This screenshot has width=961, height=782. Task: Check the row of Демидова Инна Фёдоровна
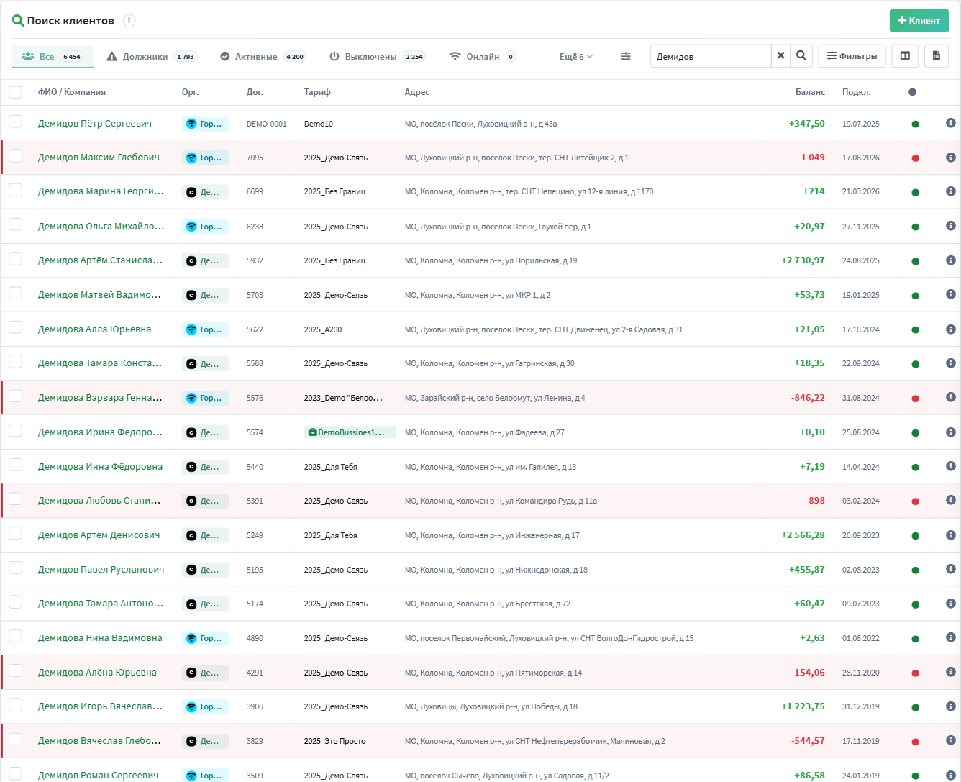pyautogui.click(x=15, y=465)
